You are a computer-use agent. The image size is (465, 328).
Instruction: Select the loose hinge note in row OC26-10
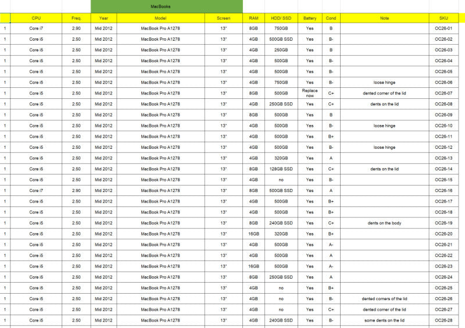[384, 126]
